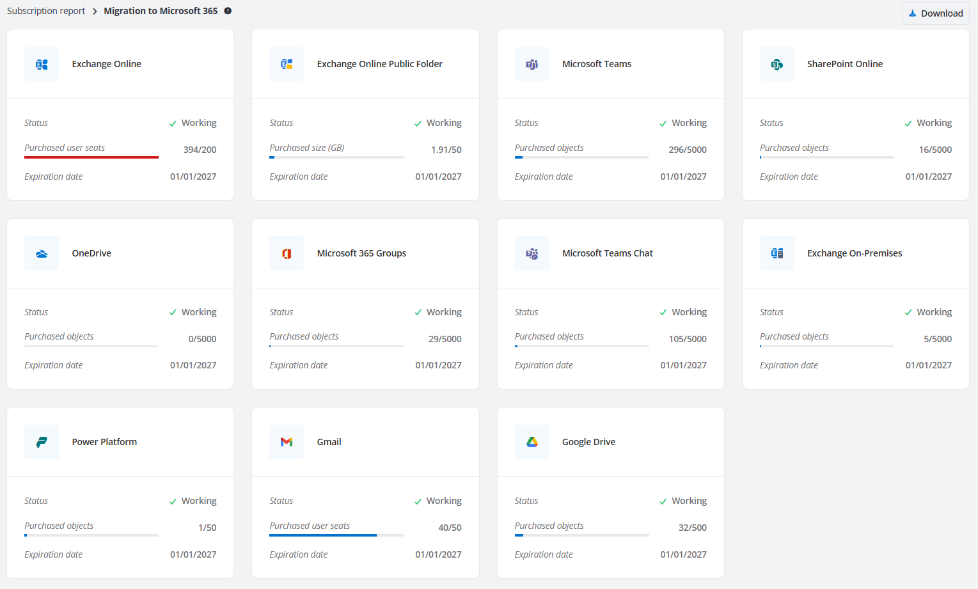The width and height of the screenshot is (978, 589).
Task: Click the red Exchange Online seats usage bar
Action: pos(91,157)
